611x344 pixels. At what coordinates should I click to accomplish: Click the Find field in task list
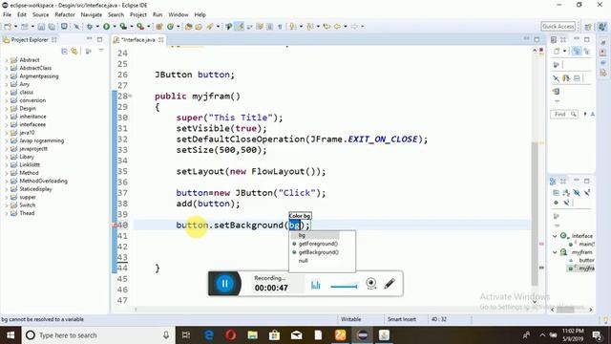[564, 115]
